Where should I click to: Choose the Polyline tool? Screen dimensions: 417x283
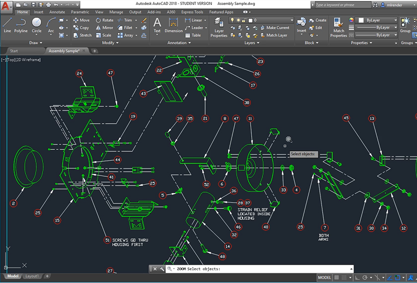tap(21, 24)
